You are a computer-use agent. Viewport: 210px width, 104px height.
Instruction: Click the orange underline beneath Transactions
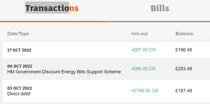coord(53,21)
